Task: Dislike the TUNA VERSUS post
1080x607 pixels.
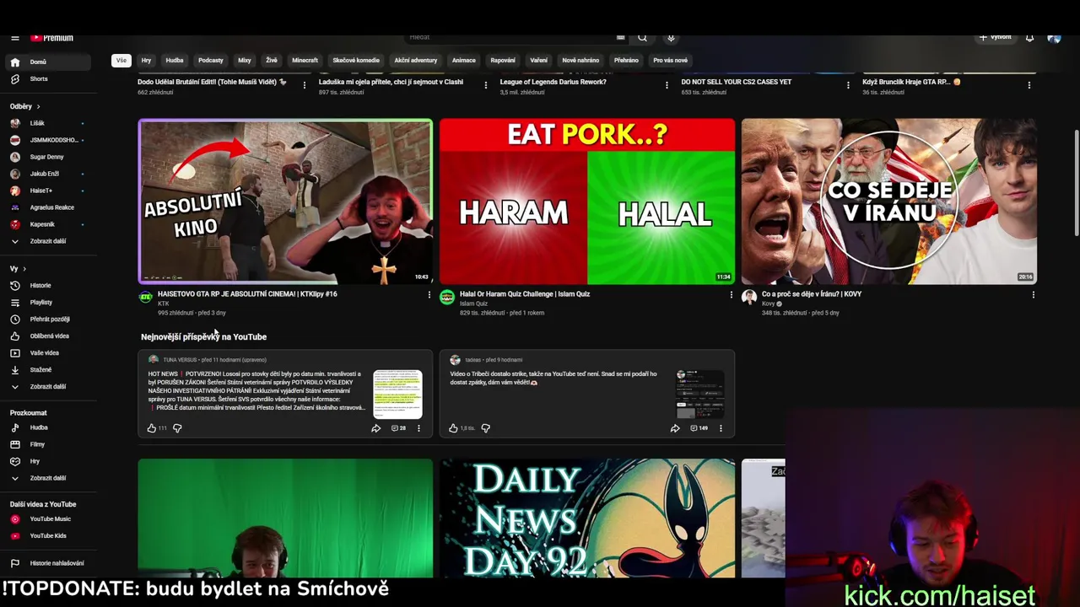Action: point(177,428)
